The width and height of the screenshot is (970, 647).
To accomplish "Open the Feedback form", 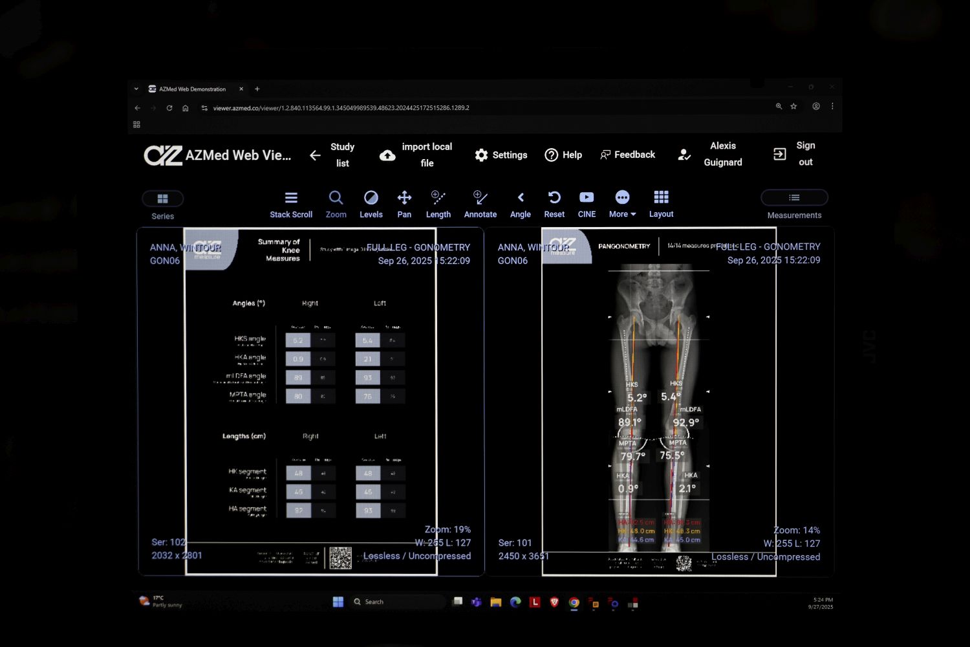I will (x=627, y=155).
